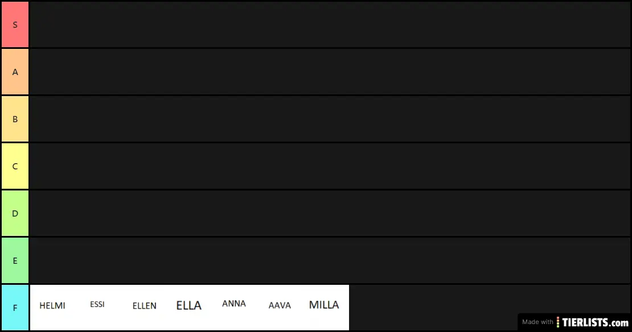
Task: Click the AAVA name tile
Action: pos(281,308)
